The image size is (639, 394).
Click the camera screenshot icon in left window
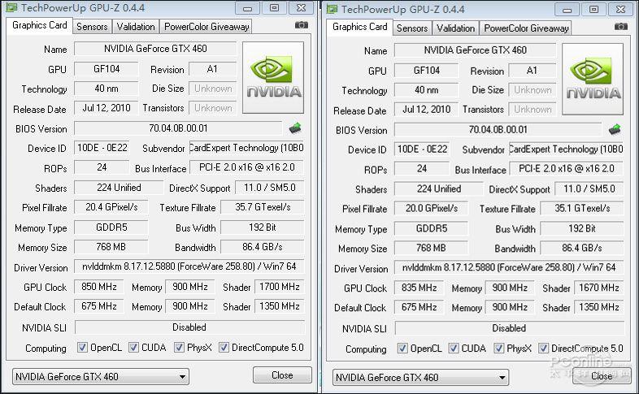pos(301,25)
